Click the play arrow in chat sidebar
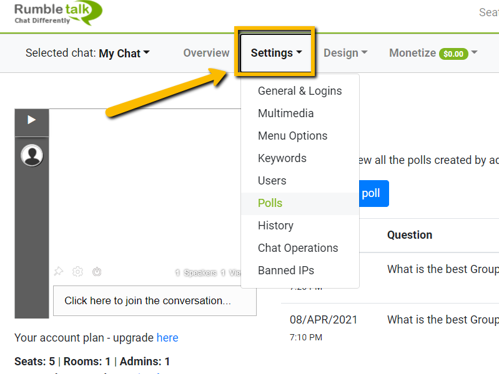Screen dimensions: 499x374 point(31,120)
